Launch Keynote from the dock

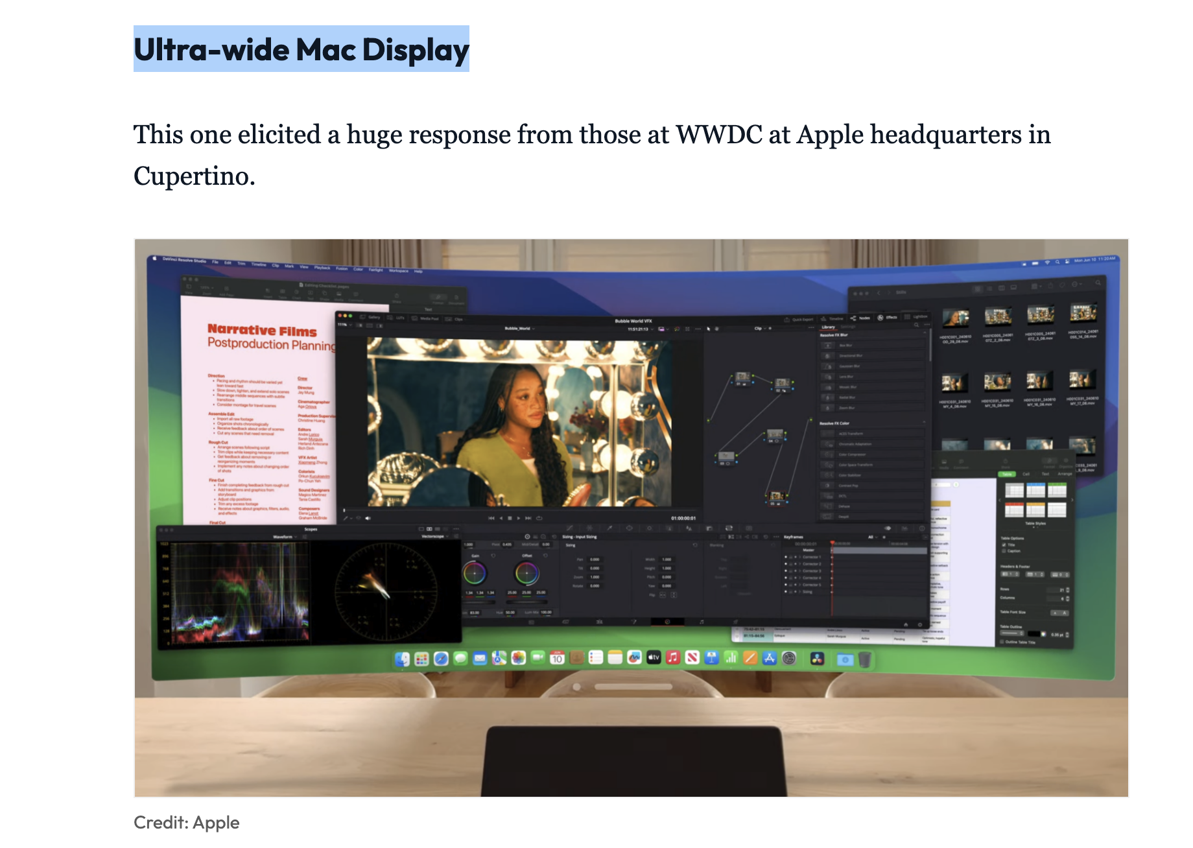(x=712, y=658)
